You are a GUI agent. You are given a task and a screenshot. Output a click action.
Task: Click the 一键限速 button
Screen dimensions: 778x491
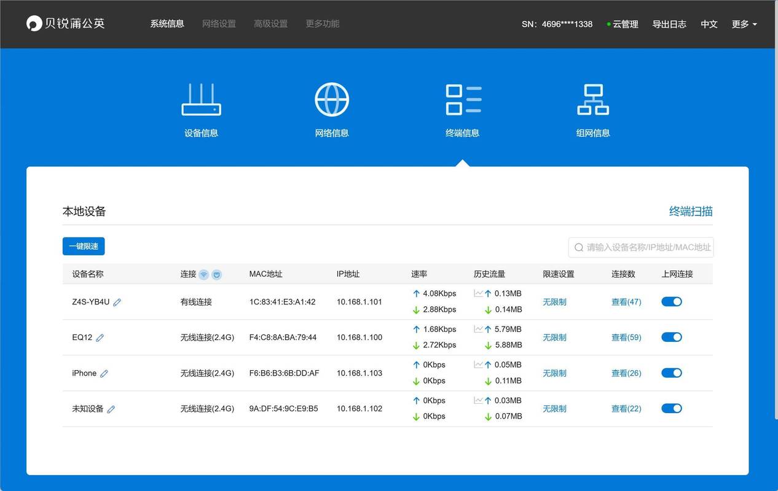(x=84, y=246)
